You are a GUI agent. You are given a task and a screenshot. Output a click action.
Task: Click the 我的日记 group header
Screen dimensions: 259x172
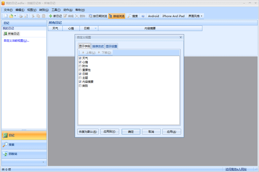coord(24,28)
